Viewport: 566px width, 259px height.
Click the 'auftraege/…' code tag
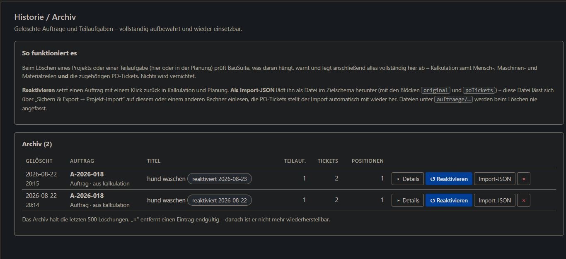coord(453,100)
